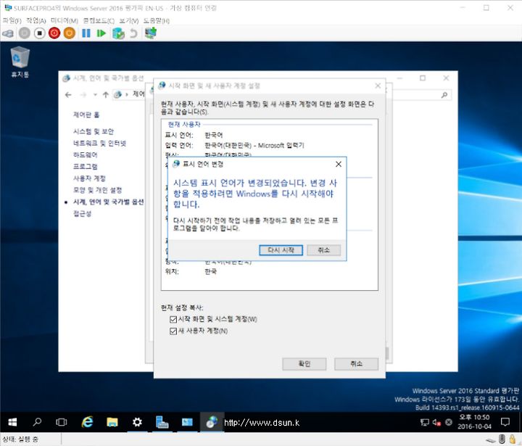Pause the virtual machine
The image size is (522, 446).
click(x=86, y=33)
